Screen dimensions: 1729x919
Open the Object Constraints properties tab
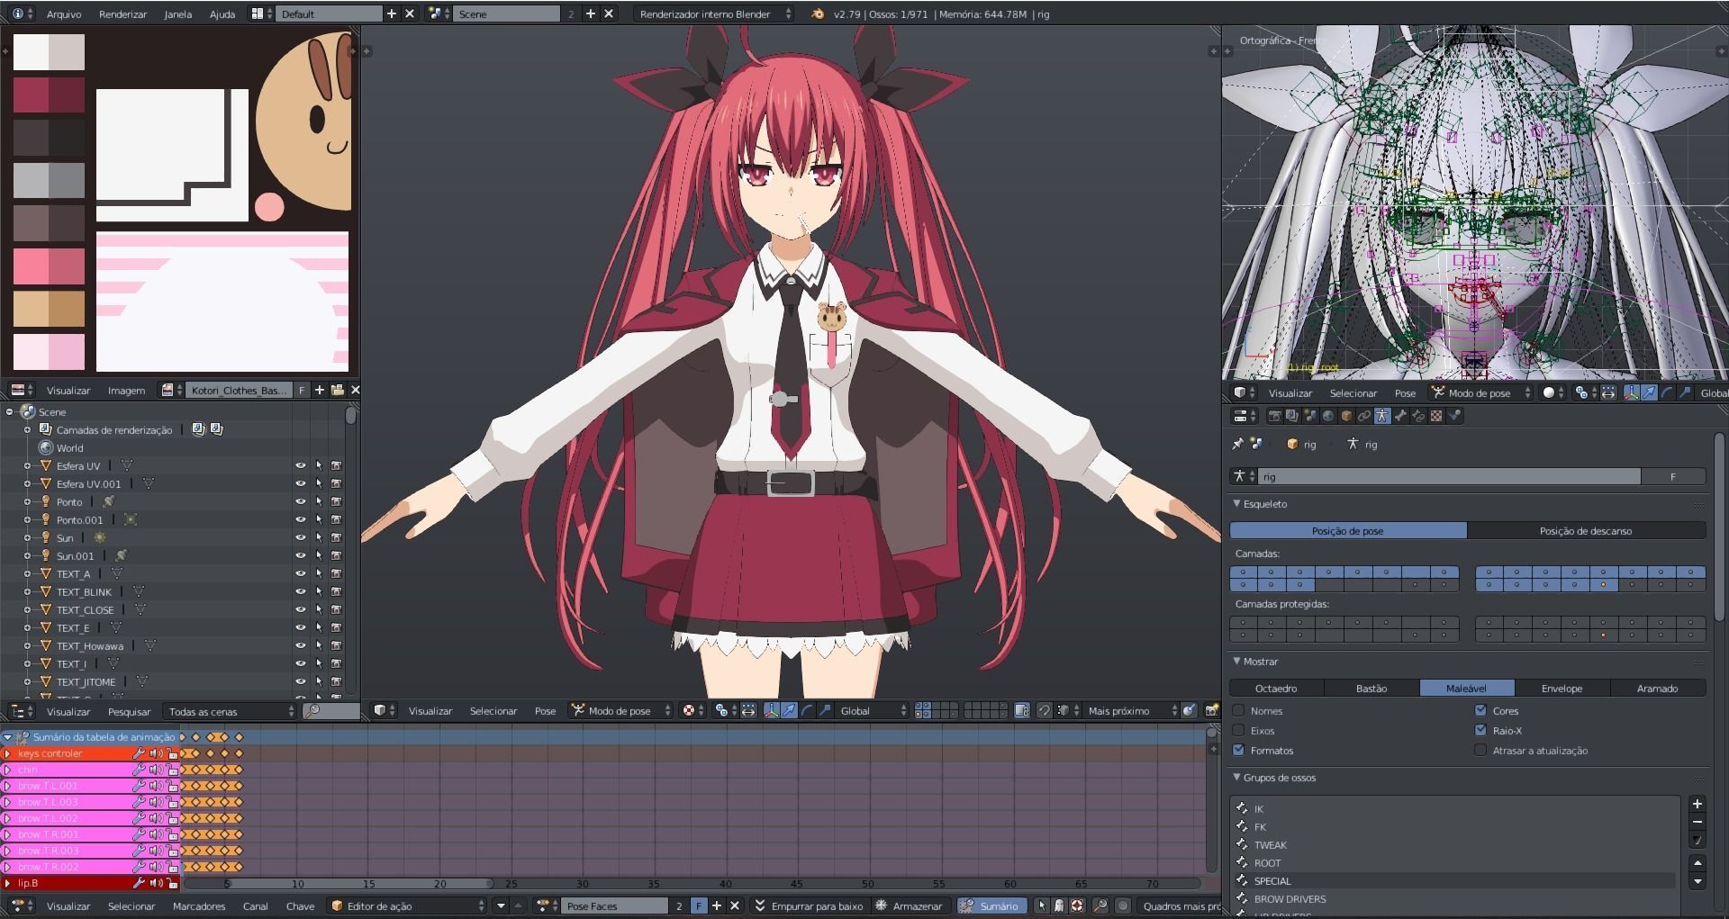pos(1364,416)
